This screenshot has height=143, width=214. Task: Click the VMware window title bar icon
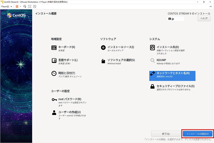[x=2, y=2]
